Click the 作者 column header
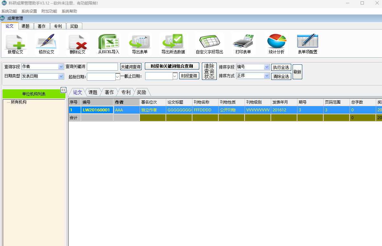382x246 pixels. coord(126,102)
